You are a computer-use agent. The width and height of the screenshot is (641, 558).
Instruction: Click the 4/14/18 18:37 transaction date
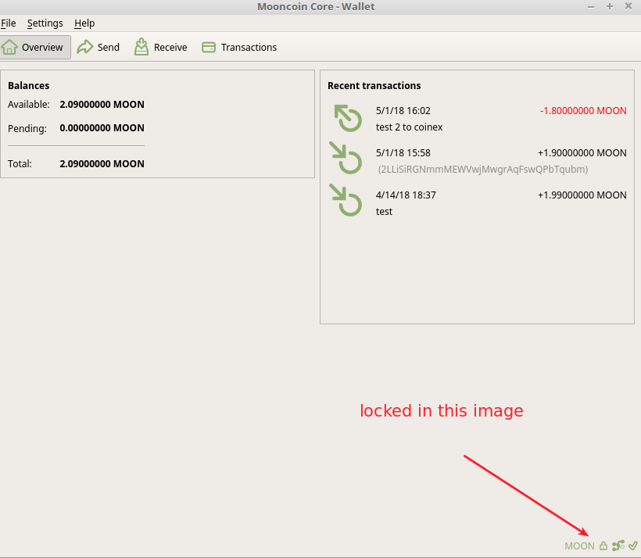click(x=406, y=195)
